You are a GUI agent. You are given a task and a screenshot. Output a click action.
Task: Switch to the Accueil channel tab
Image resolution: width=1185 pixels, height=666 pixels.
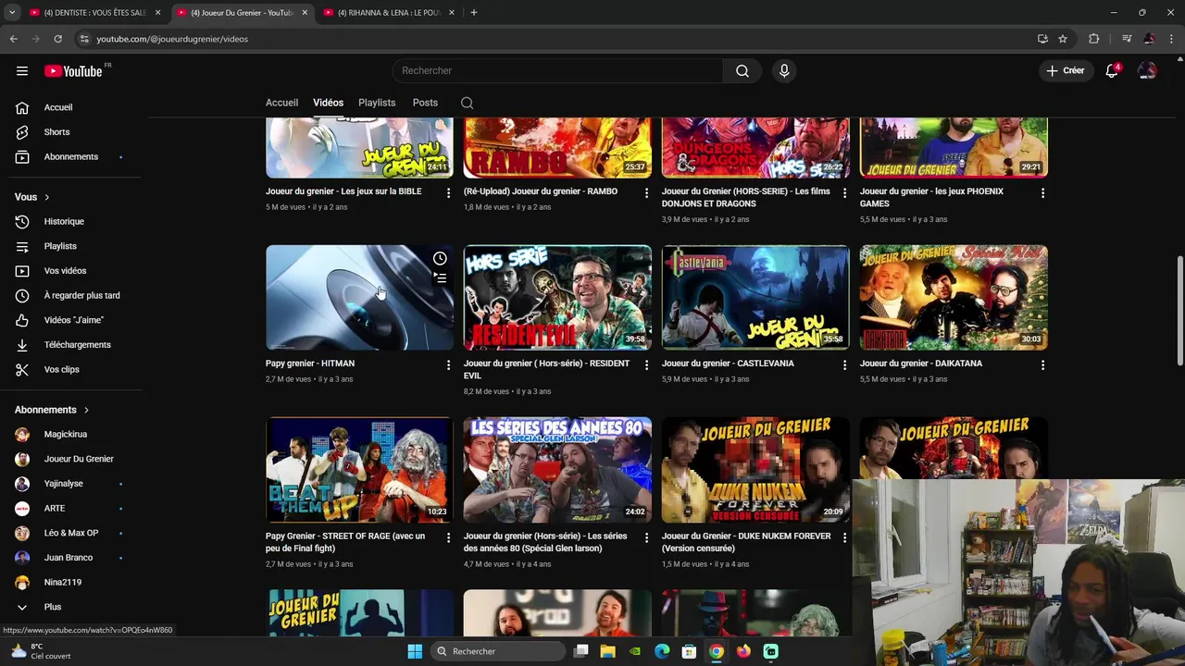click(x=281, y=103)
